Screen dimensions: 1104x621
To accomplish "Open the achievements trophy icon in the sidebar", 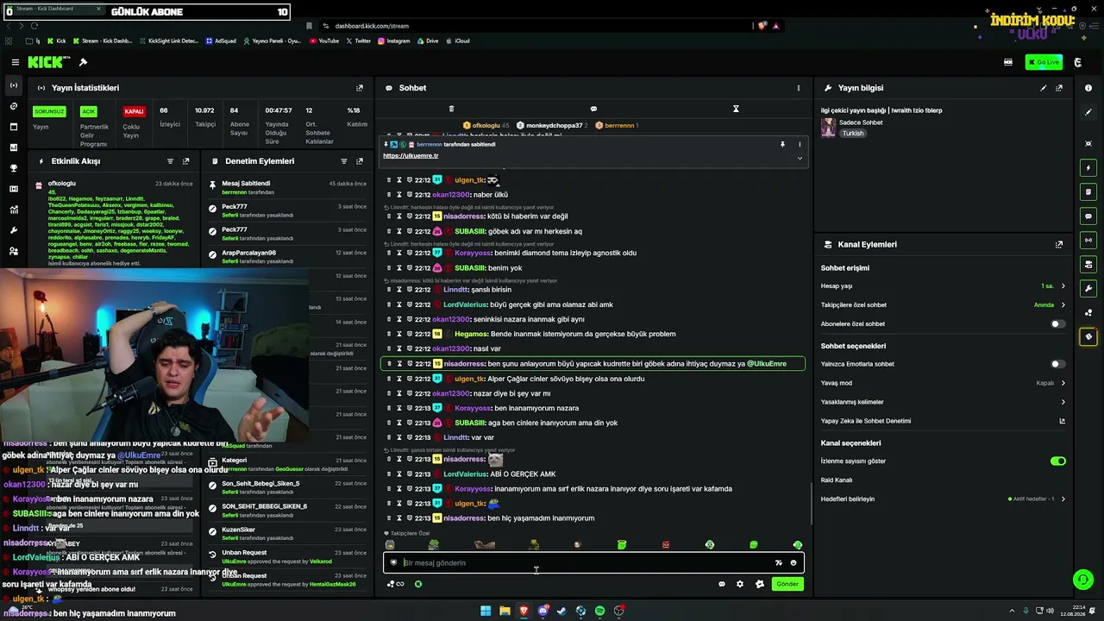I will [x=14, y=168].
